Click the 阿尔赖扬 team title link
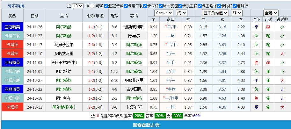 point(16,6)
